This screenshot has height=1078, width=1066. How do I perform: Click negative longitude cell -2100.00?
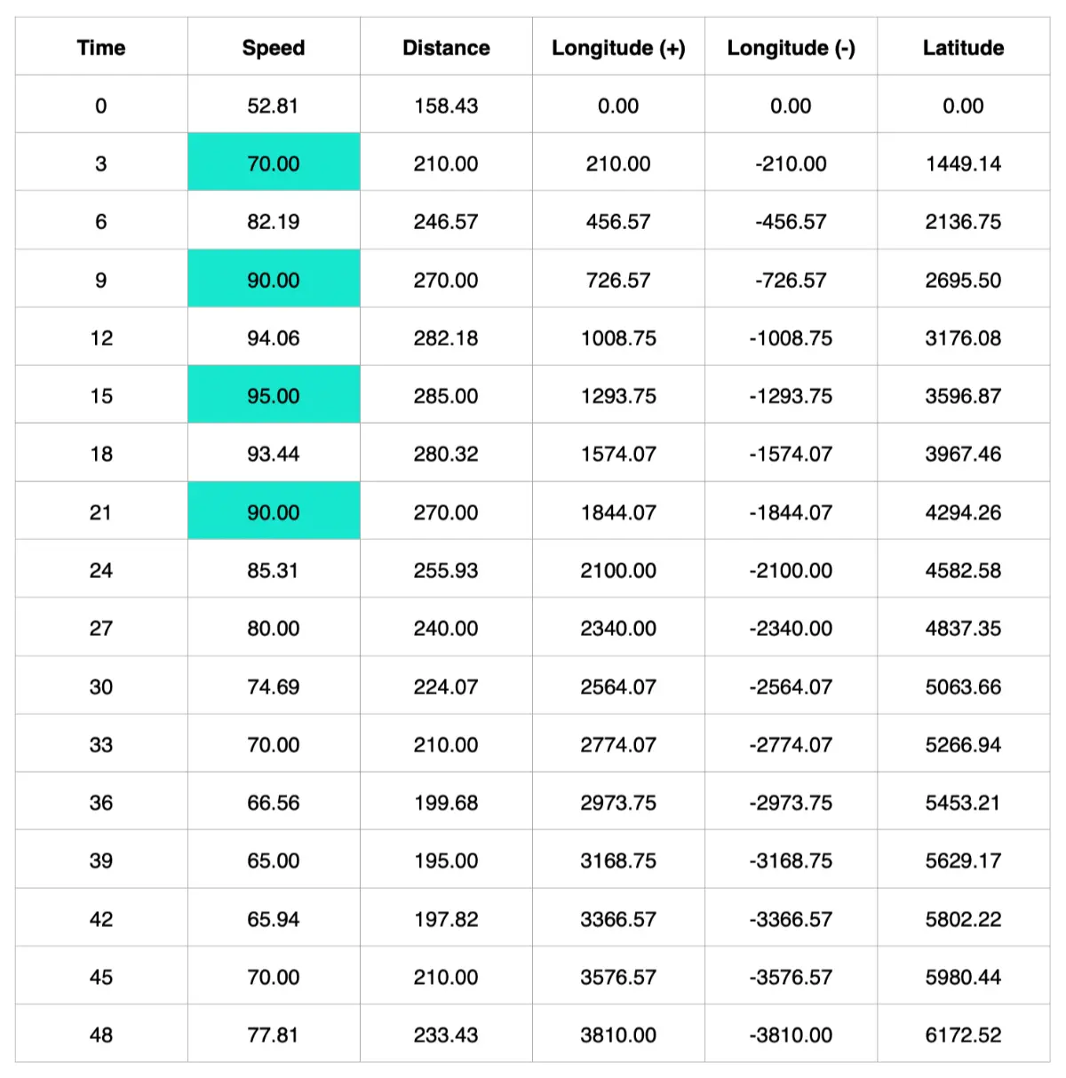[791, 570]
